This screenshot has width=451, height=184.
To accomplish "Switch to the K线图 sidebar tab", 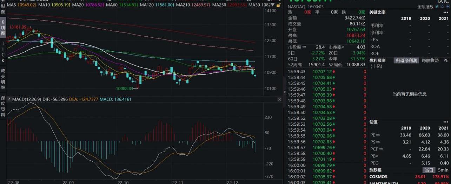I will (3, 27).
